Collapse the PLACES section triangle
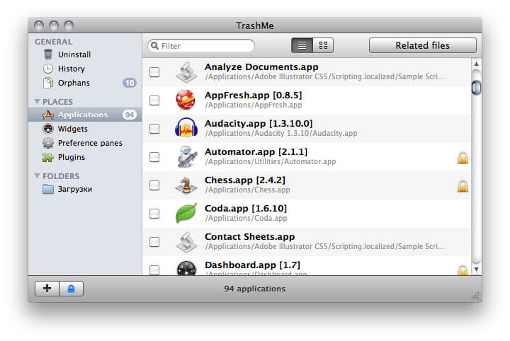Screen dimensions: 510x341 (x=37, y=102)
